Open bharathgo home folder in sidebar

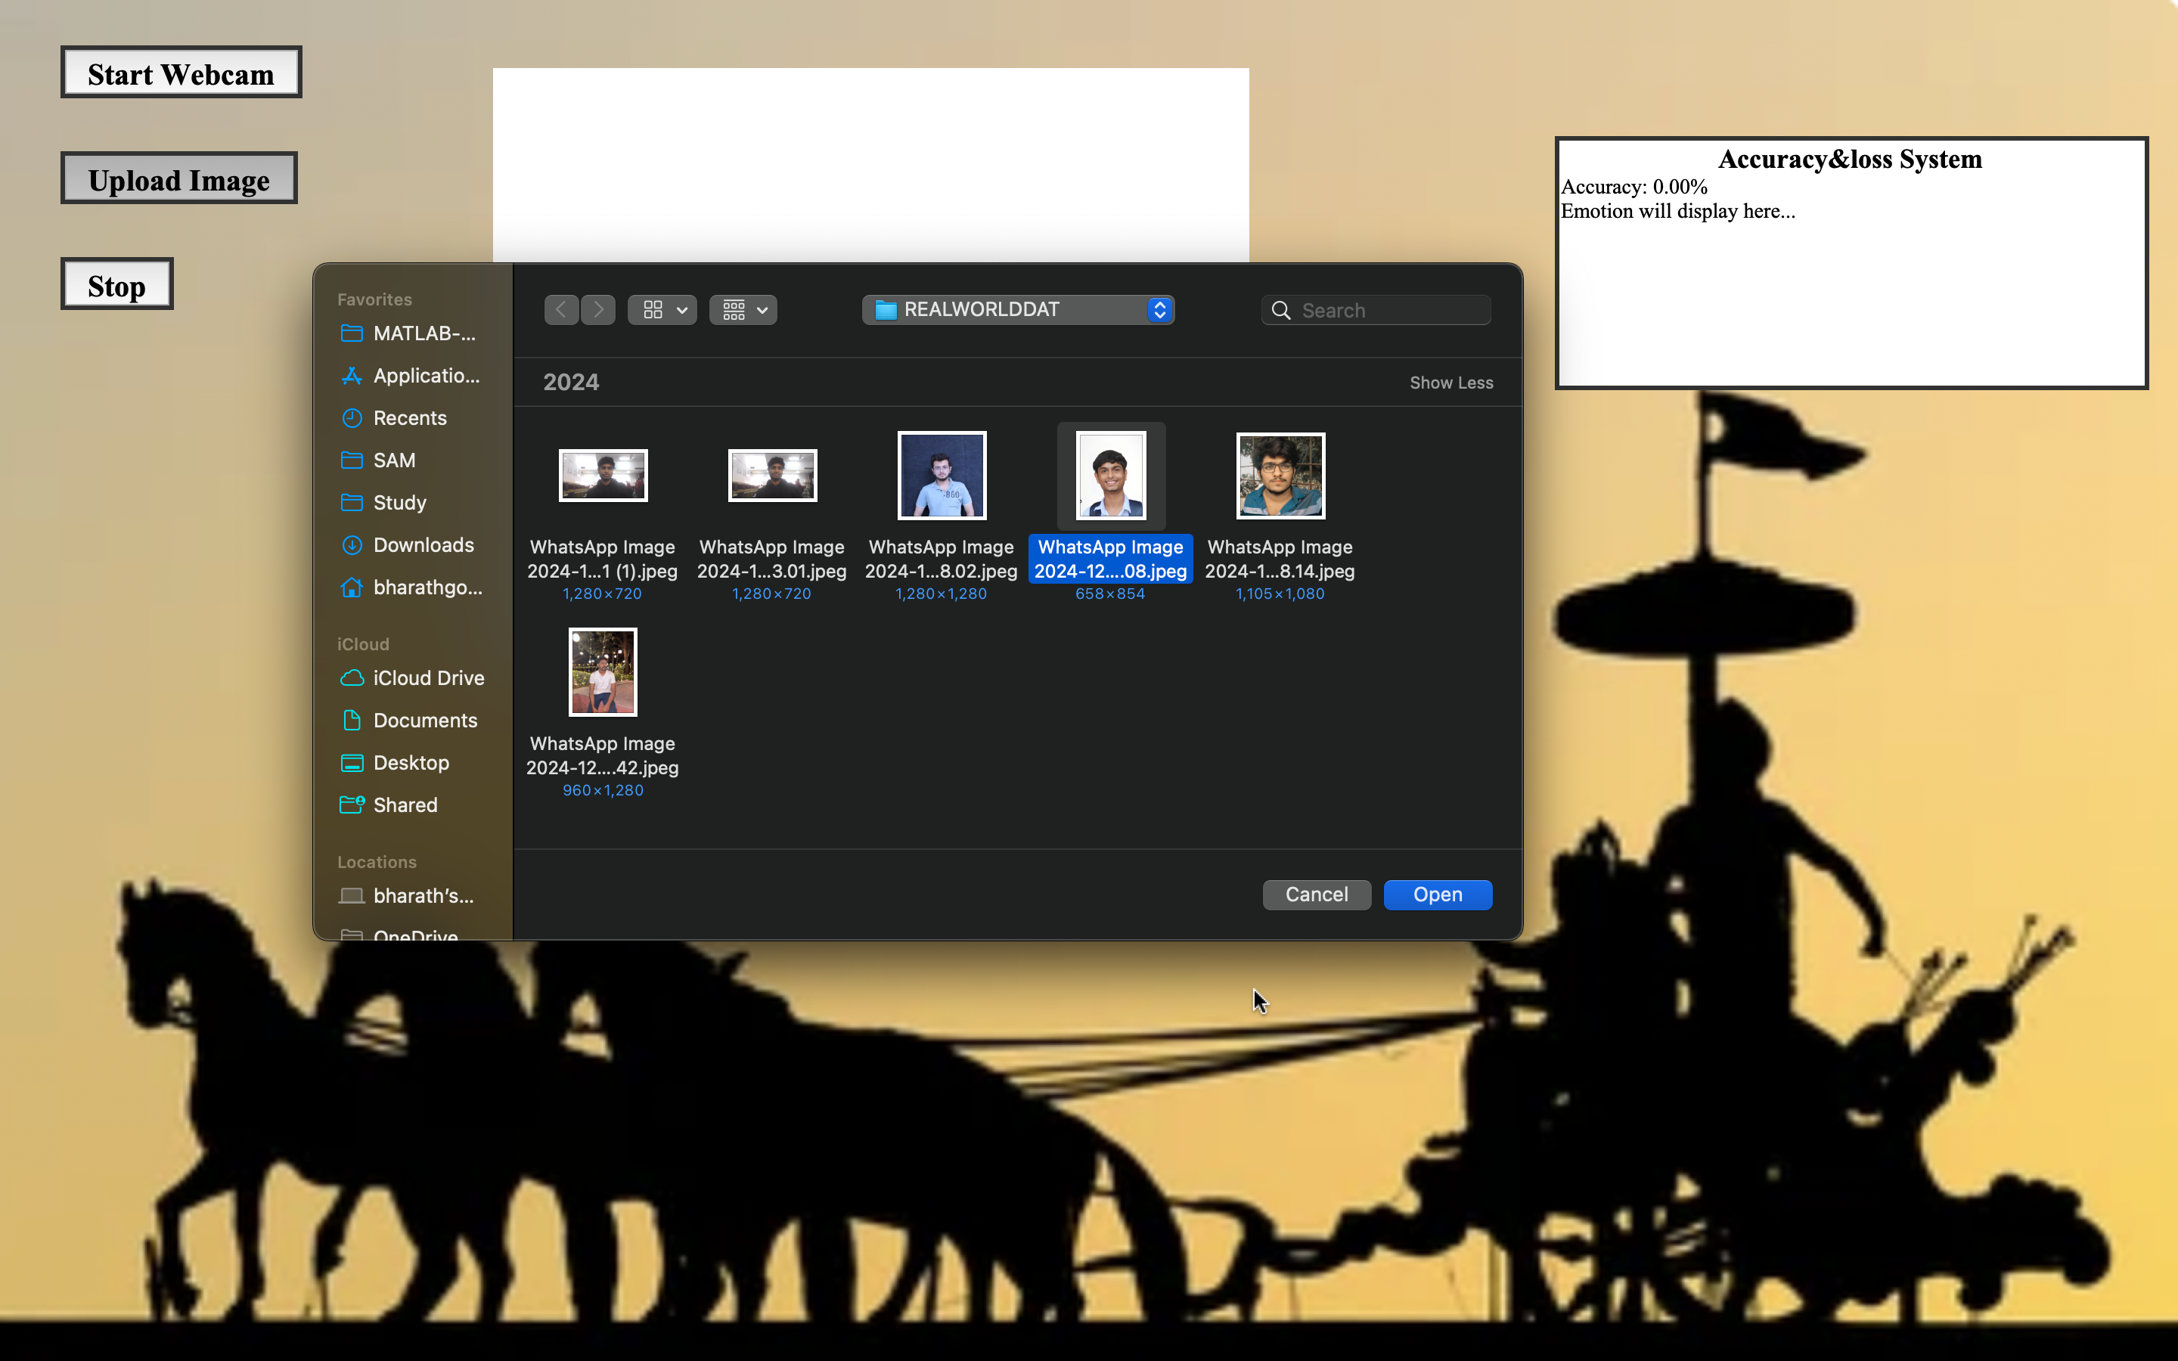pos(412,587)
